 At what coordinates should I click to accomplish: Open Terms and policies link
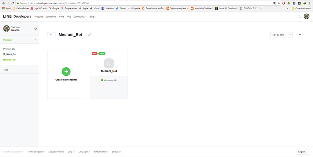[36, 152]
